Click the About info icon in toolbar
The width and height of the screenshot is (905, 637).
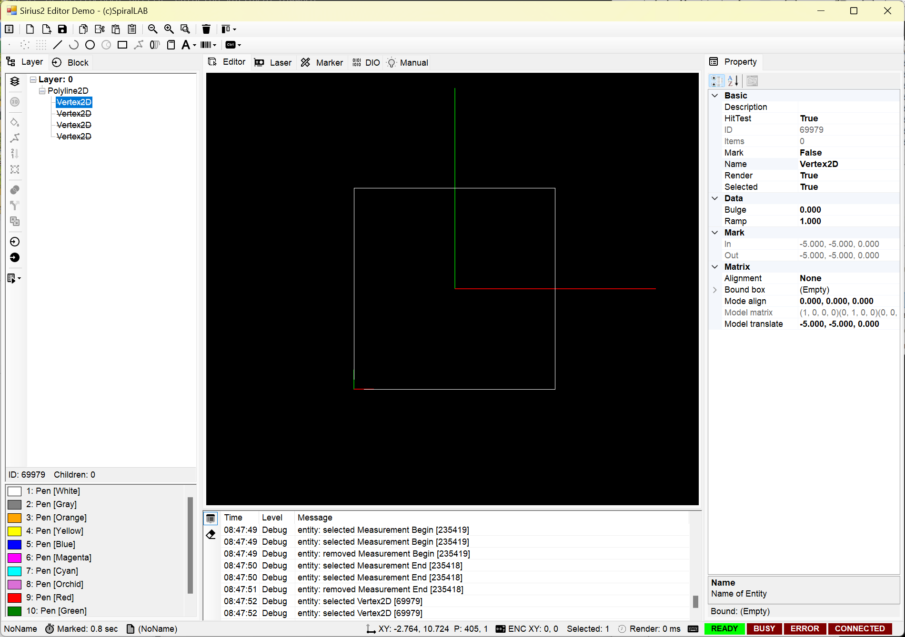pyautogui.click(x=9, y=29)
